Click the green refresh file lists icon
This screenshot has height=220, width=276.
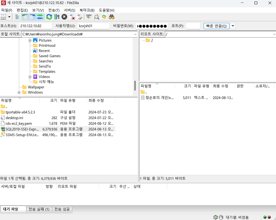coord(49,17)
